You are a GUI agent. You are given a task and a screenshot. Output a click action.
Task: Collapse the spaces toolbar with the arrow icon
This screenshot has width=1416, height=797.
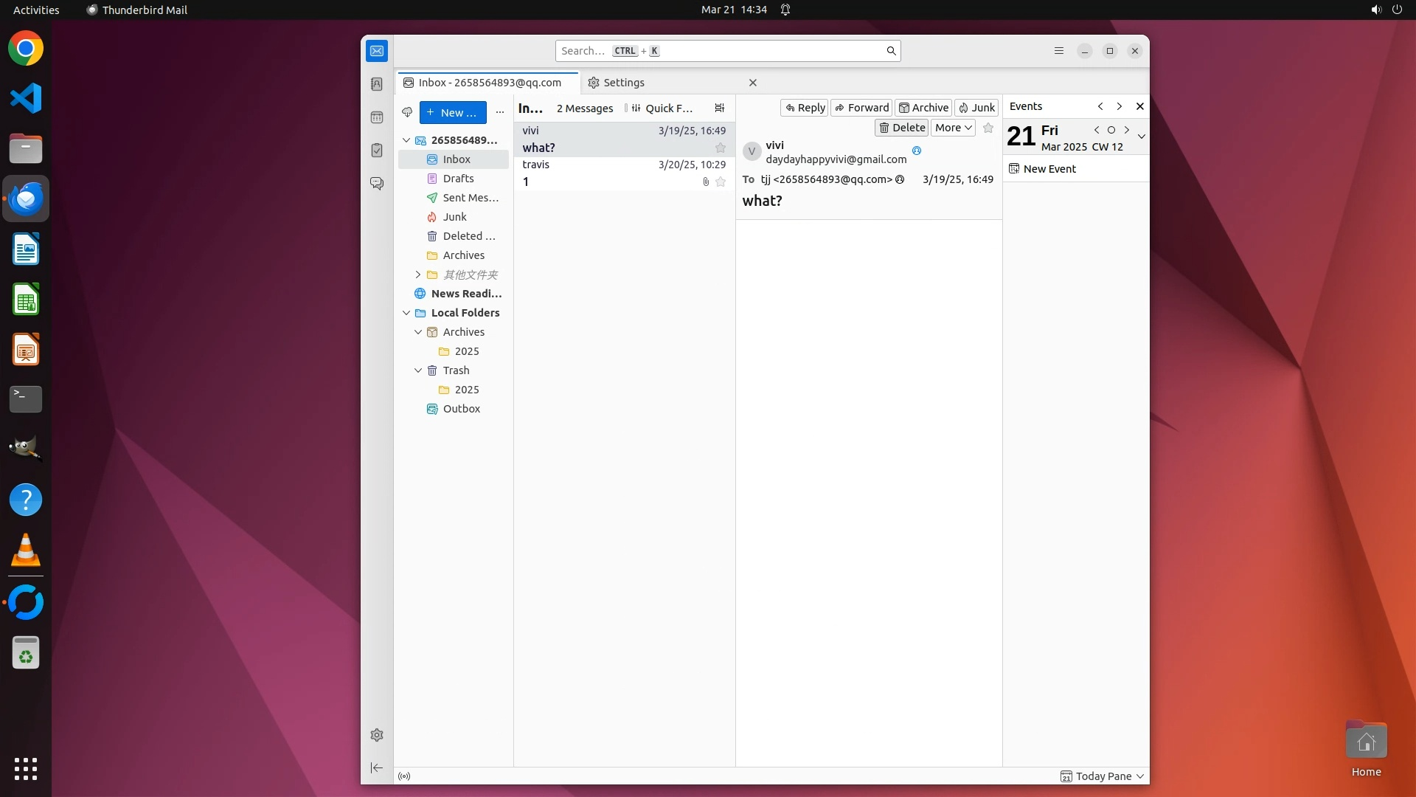(377, 768)
